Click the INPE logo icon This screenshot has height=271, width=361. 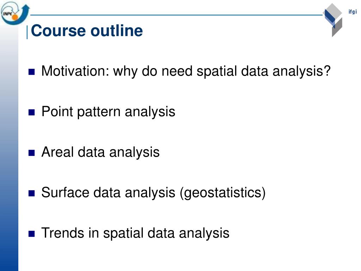15,13
